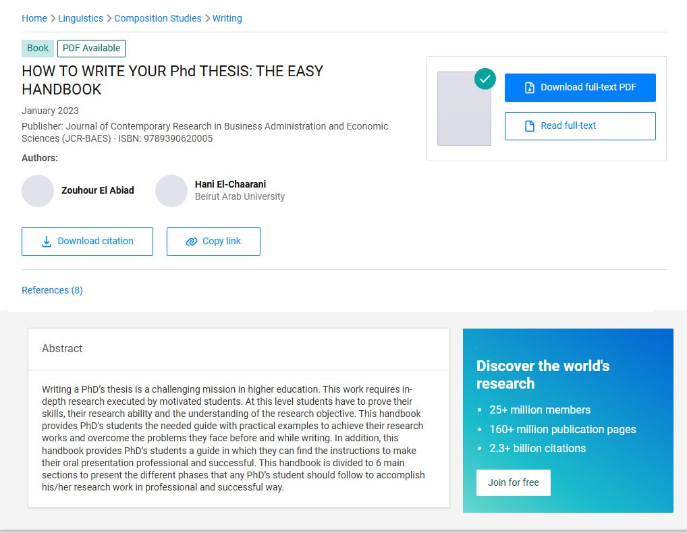
Task: Click the Beirut Arab University affiliation
Action: (240, 197)
